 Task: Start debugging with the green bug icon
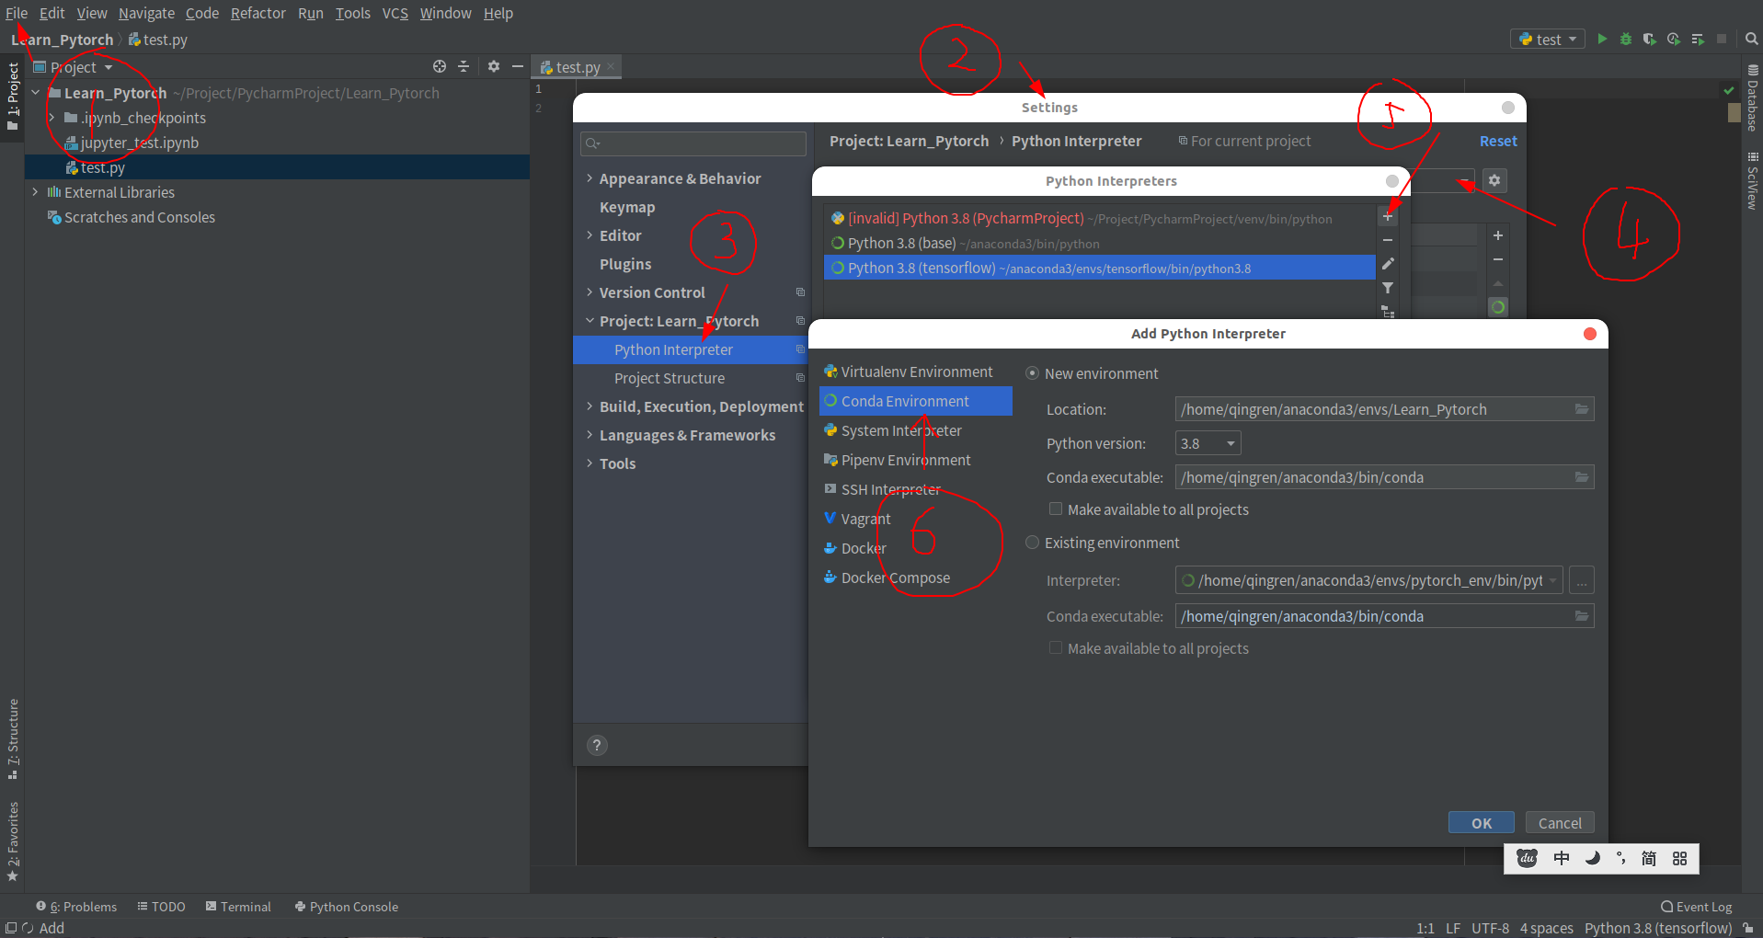[x=1626, y=40]
